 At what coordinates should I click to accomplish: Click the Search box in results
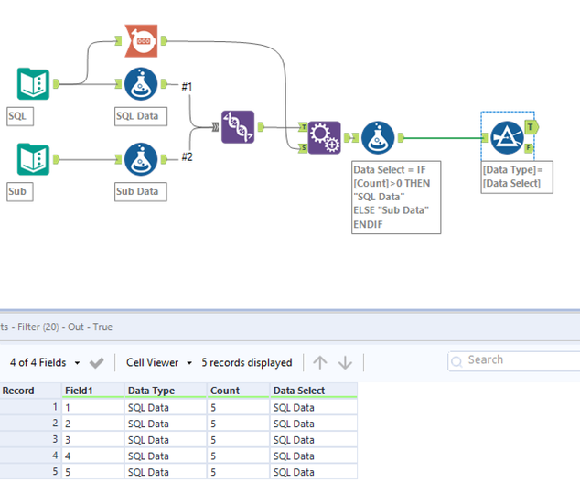514,360
